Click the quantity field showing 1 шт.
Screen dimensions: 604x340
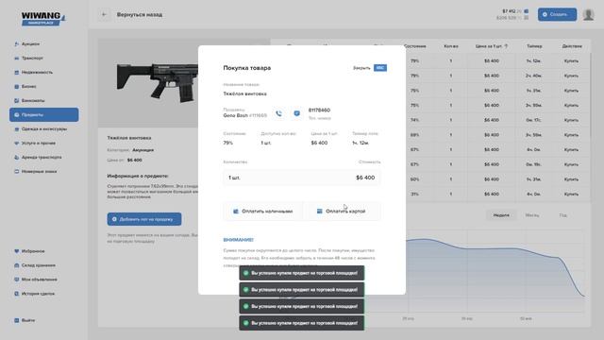pyautogui.click(x=302, y=178)
